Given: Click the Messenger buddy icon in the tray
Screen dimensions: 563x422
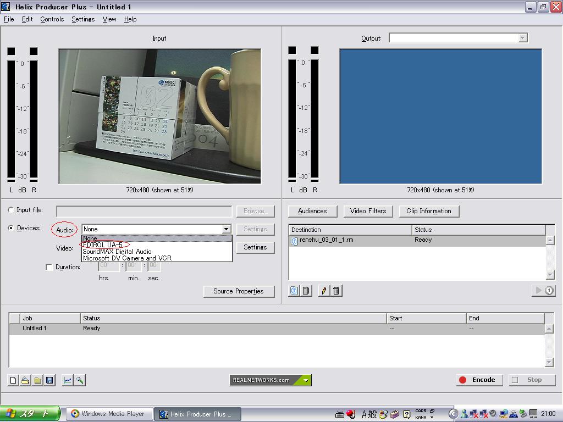Looking at the screenshot, I should [x=465, y=414].
